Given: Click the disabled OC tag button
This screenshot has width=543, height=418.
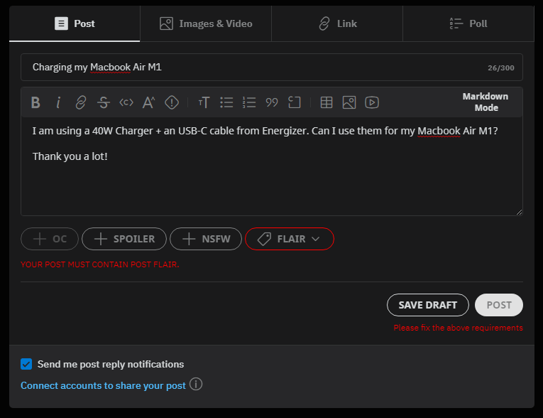Looking at the screenshot, I should pyautogui.click(x=50, y=239).
